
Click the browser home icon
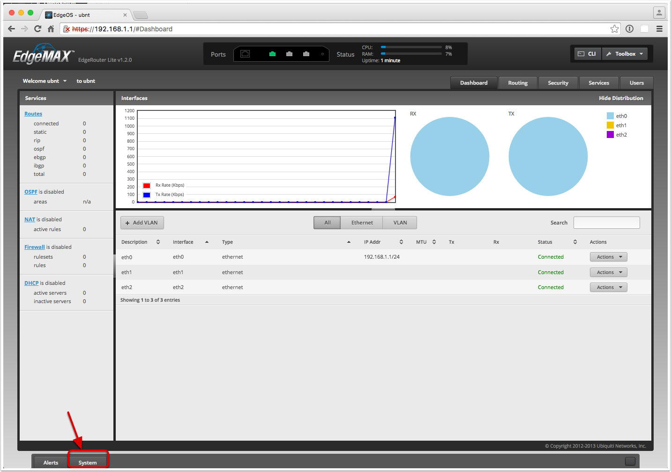51,29
